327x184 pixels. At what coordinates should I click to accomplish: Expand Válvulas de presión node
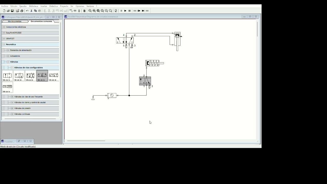(x=12, y=108)
